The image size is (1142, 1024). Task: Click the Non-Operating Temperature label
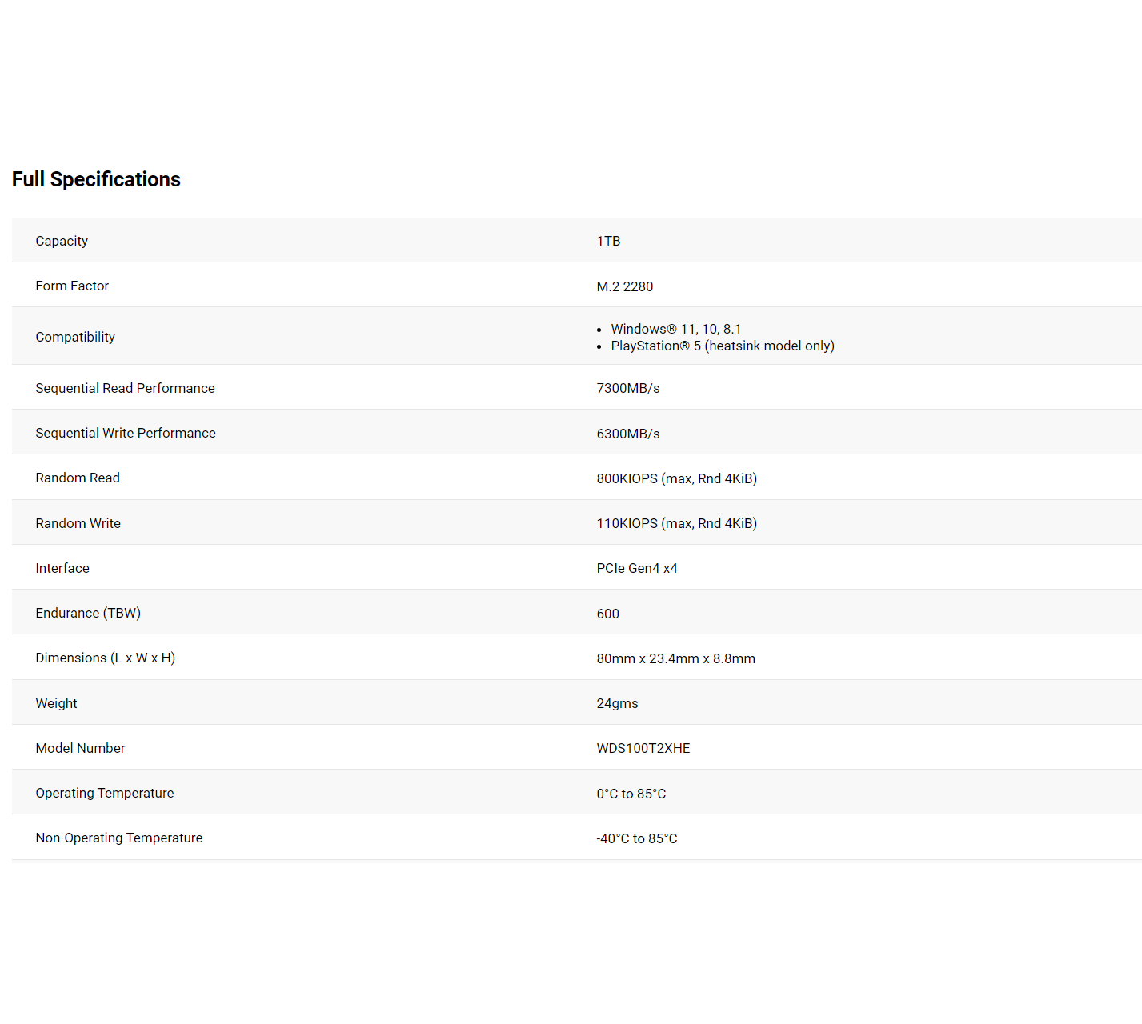coord(119,838)
